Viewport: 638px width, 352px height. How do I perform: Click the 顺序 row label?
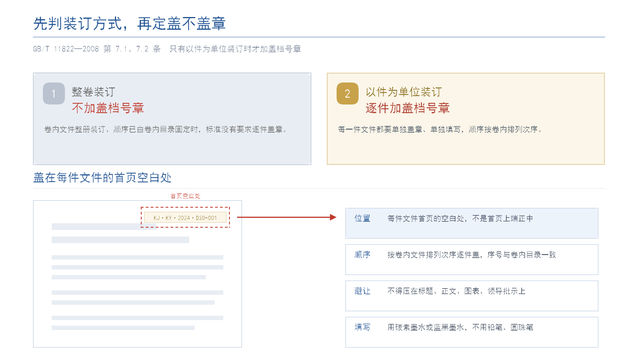[362, 255]
